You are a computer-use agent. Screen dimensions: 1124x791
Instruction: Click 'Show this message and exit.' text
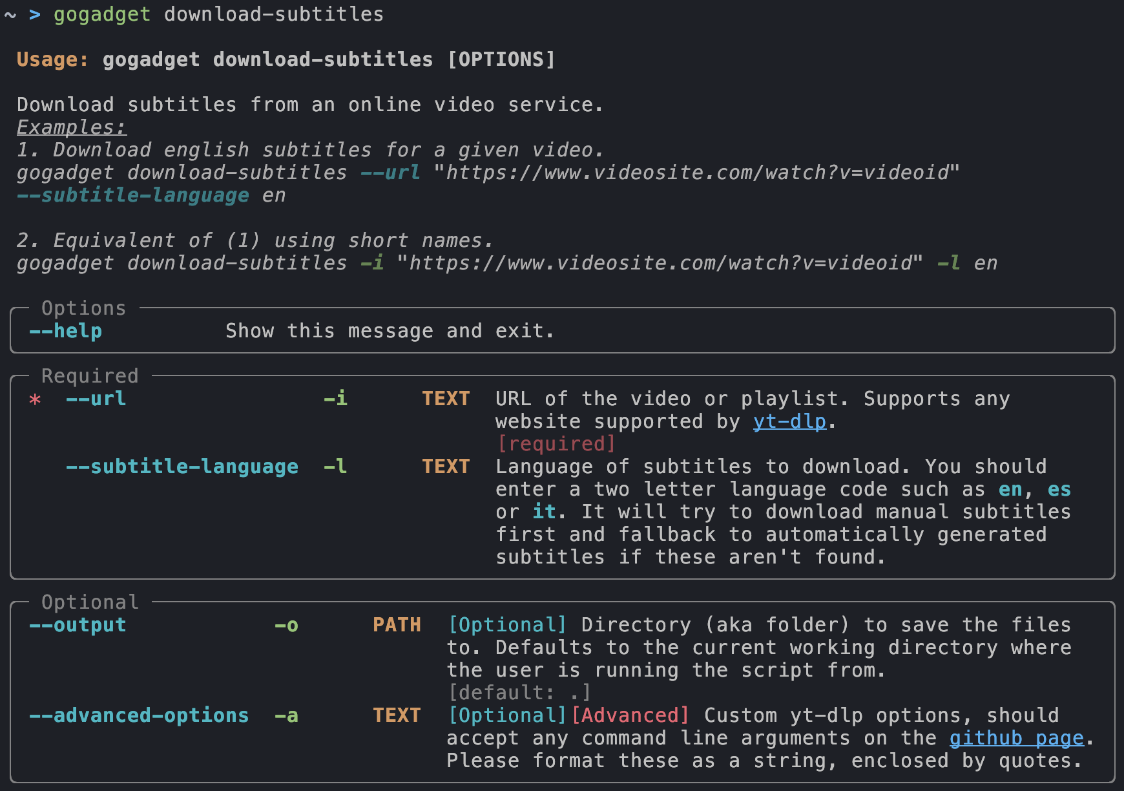(390, 331)
